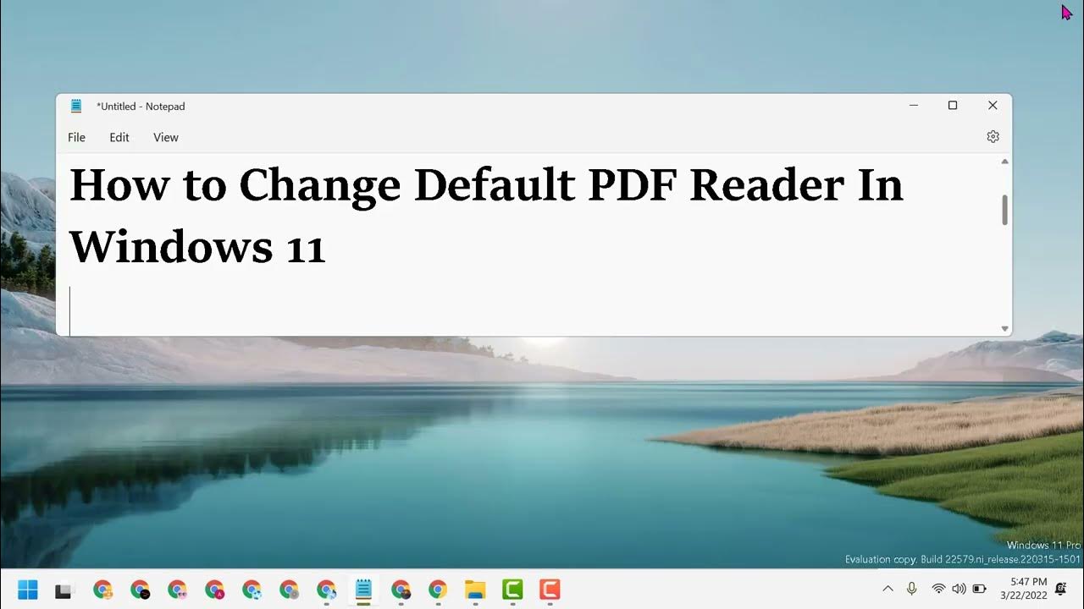This screenshot has width=1084, height=609.
Task: Open the Edit menu in Notepad
Action: point(119,137)
